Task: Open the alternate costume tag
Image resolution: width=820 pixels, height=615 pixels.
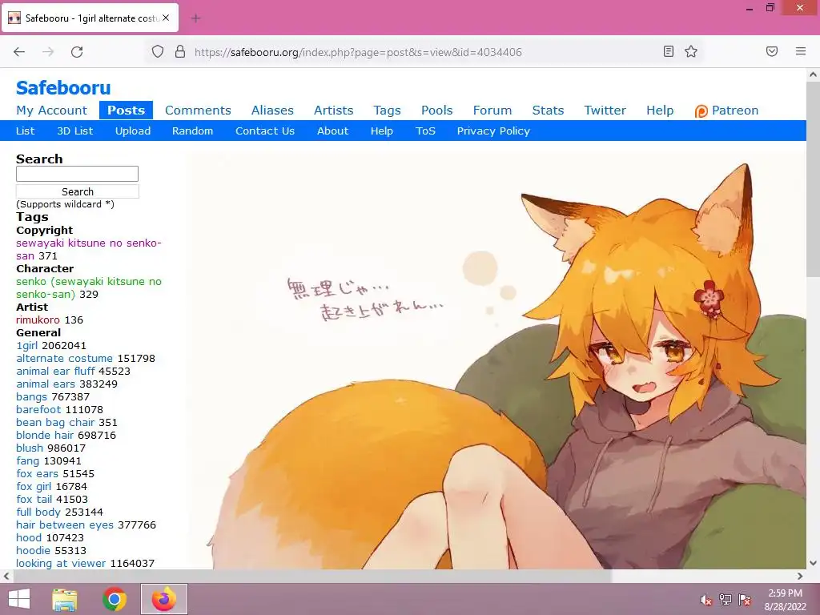Action: click(64, 358)
